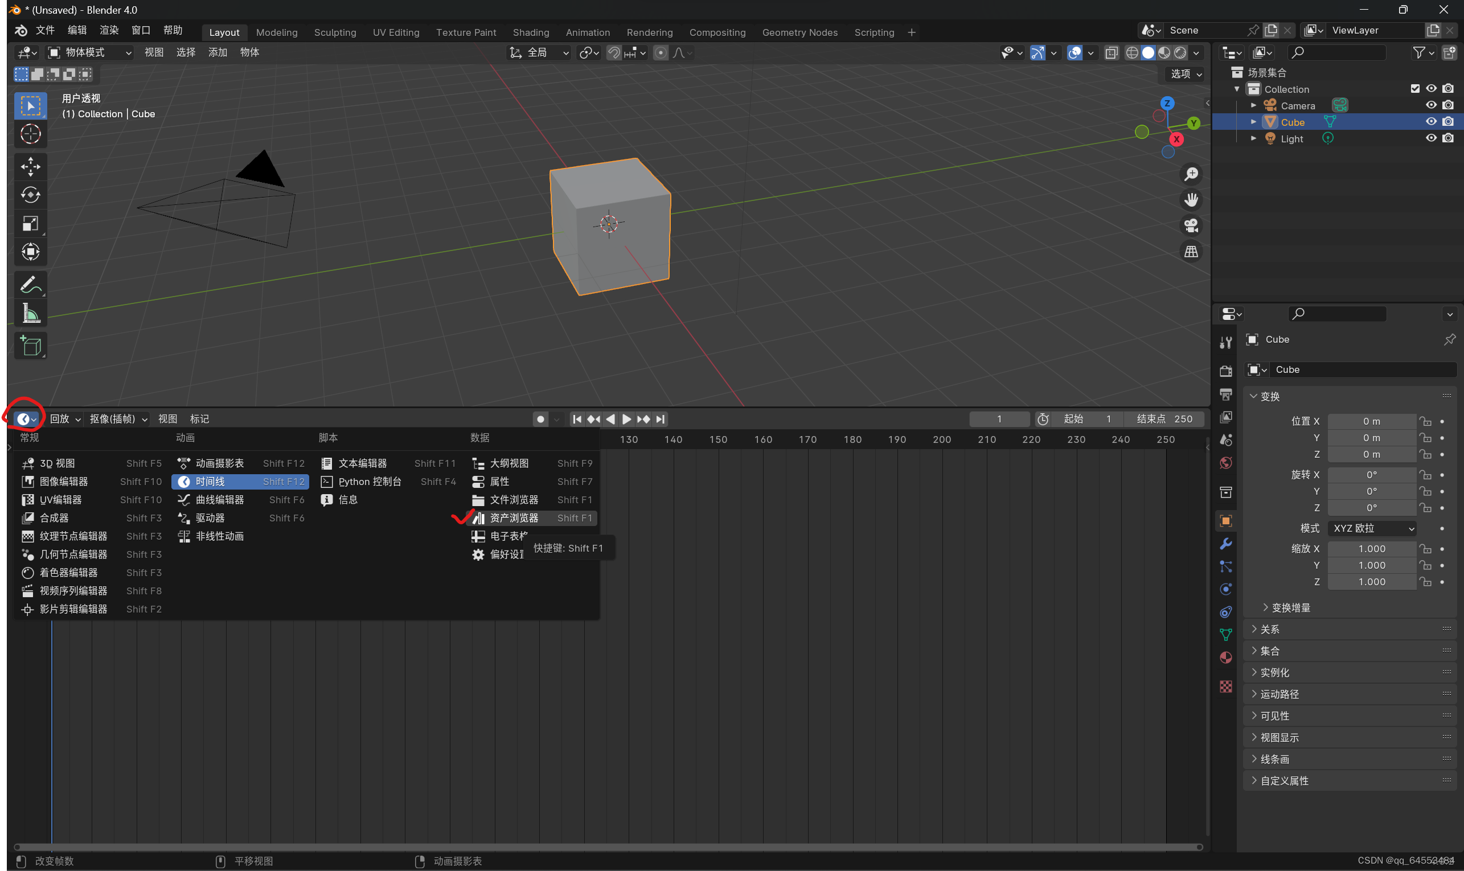Screen dimensions: 1464x871
Task: Open the XYZ 欧拉 rotation mode dropdown
Action: pyautogui.click(x=1372, y=528)
